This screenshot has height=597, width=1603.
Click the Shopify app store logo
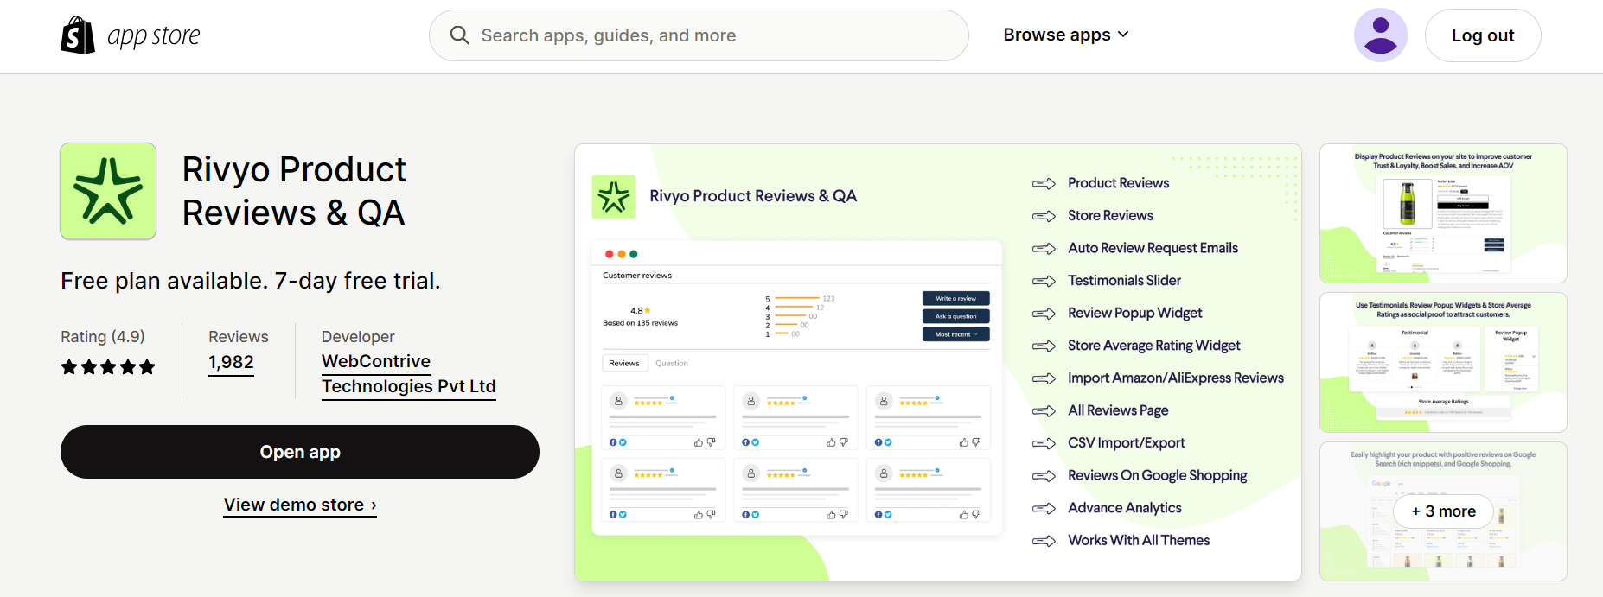131,35
